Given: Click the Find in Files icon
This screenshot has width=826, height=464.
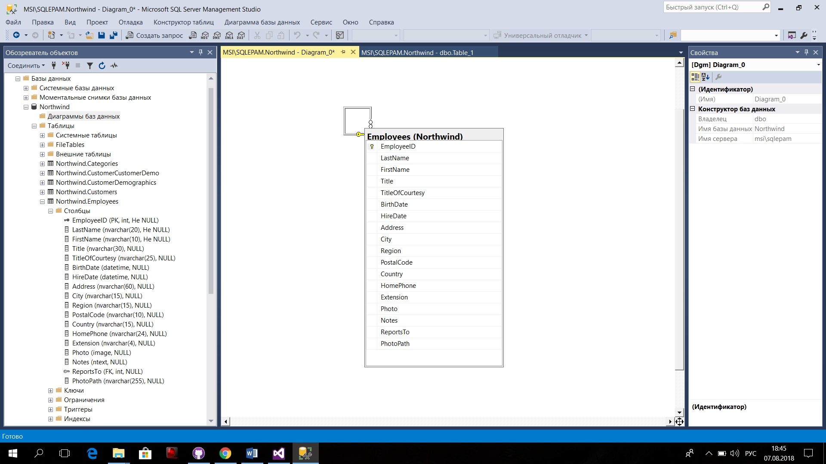Looking at the screenshot, I should 673,35.
